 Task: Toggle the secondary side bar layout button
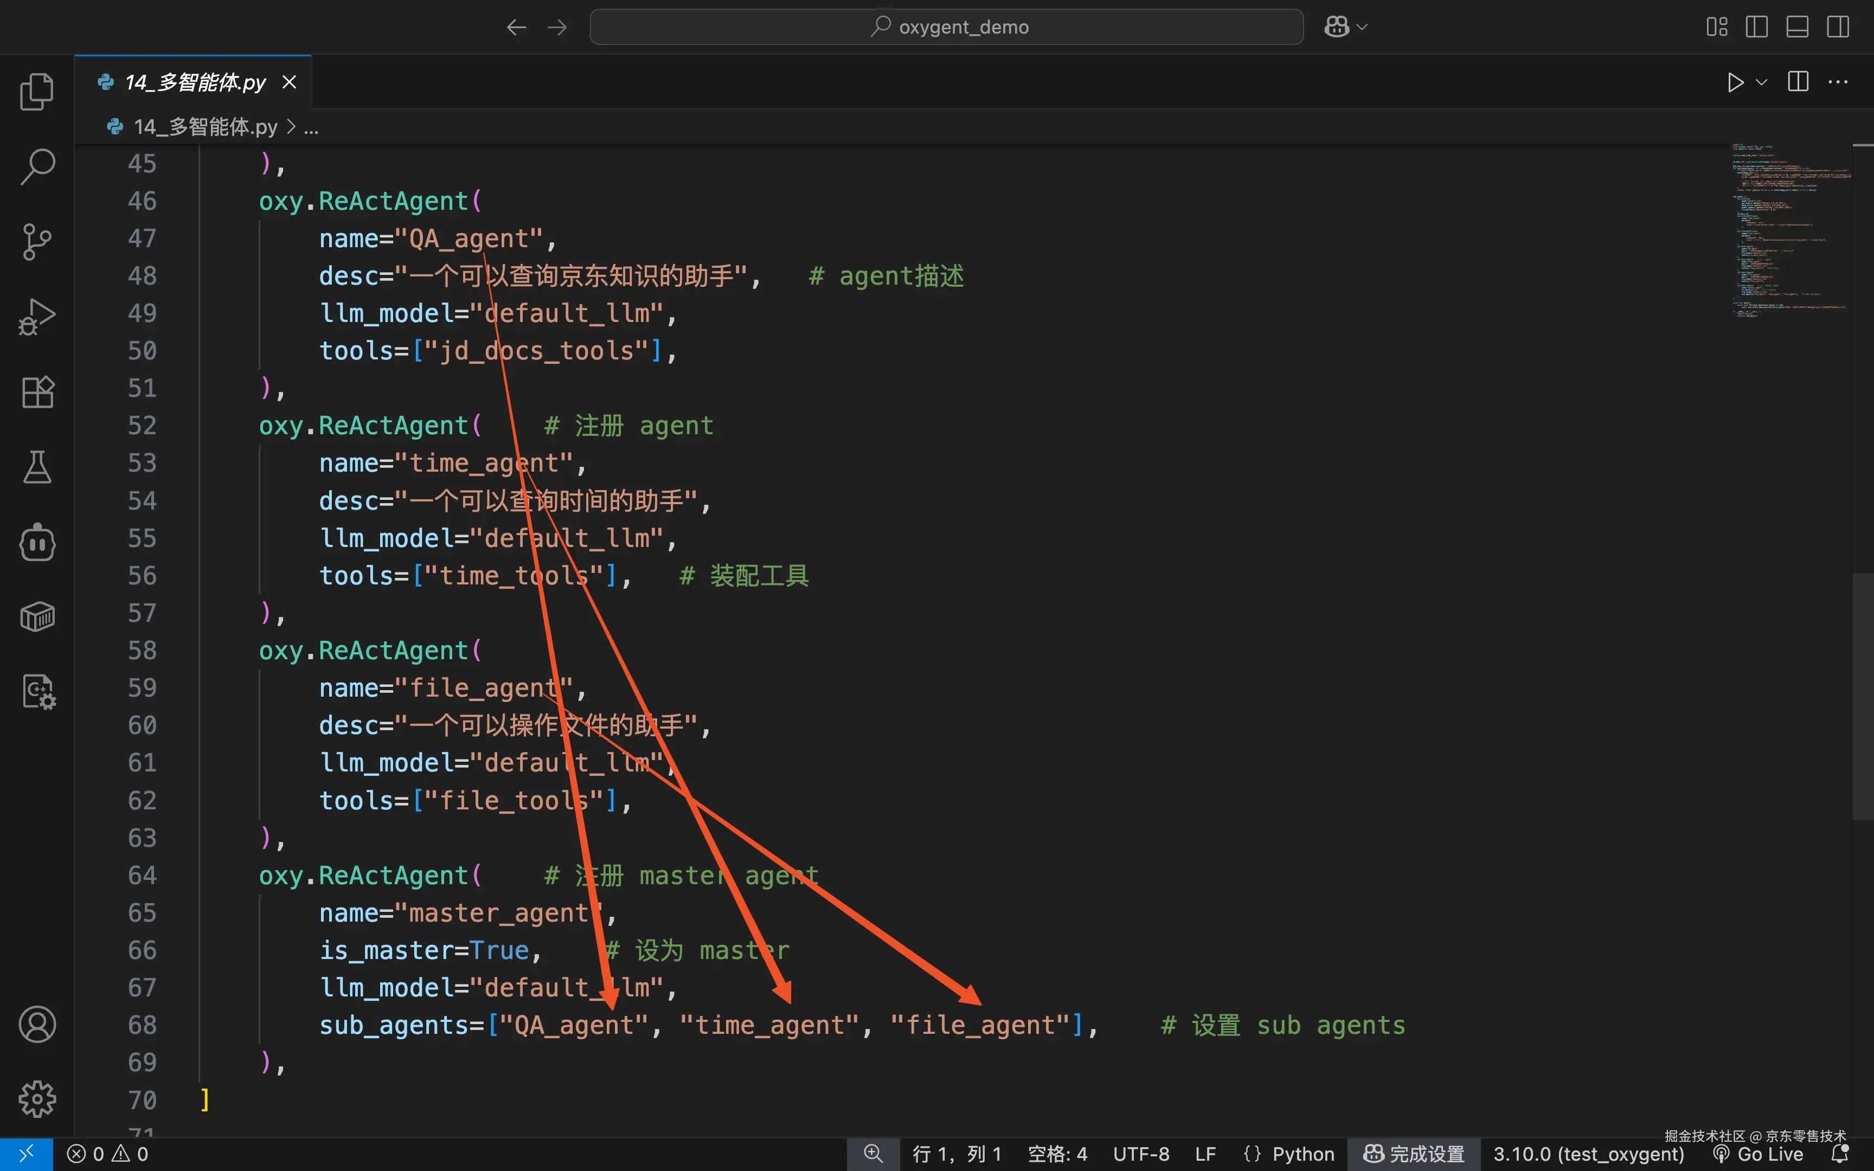(x=1838, y=27)
